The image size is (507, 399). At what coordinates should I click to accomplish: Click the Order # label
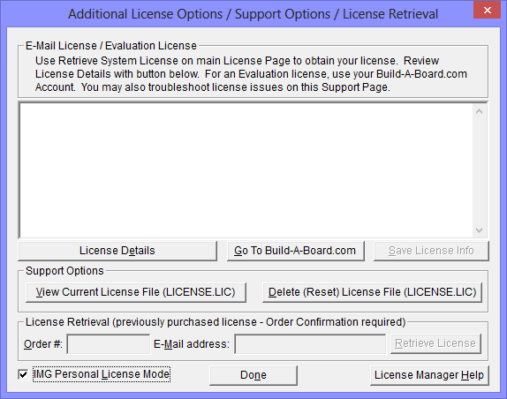pos(43,344)
